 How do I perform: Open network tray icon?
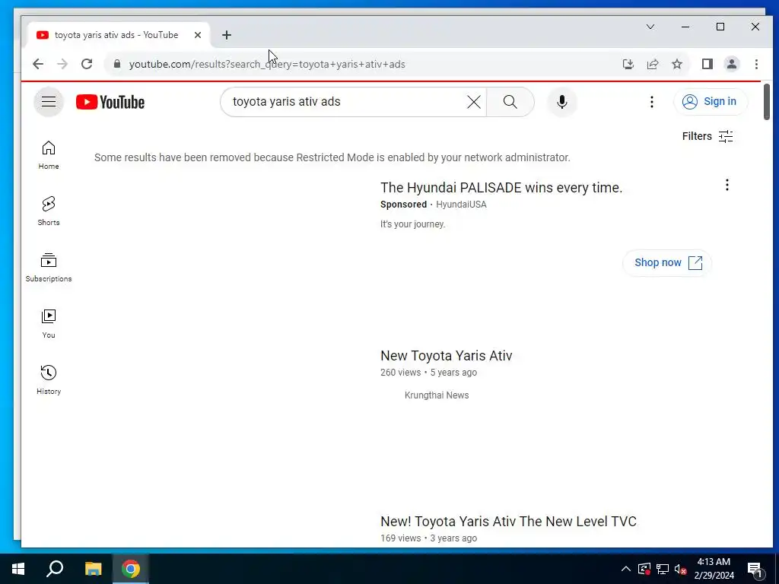pos(663,569)
